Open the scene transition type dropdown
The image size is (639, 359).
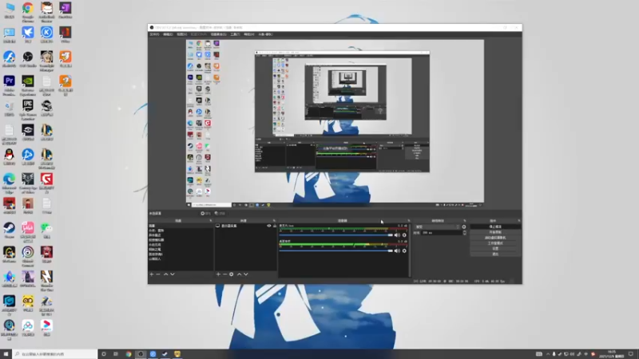point(437,227)
